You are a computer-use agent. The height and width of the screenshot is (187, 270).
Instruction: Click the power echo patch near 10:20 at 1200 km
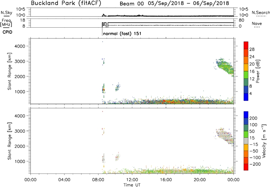(117, 87)
